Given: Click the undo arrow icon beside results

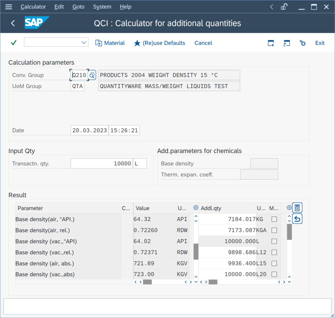Looking at the screenshot, I should point(297,219).
